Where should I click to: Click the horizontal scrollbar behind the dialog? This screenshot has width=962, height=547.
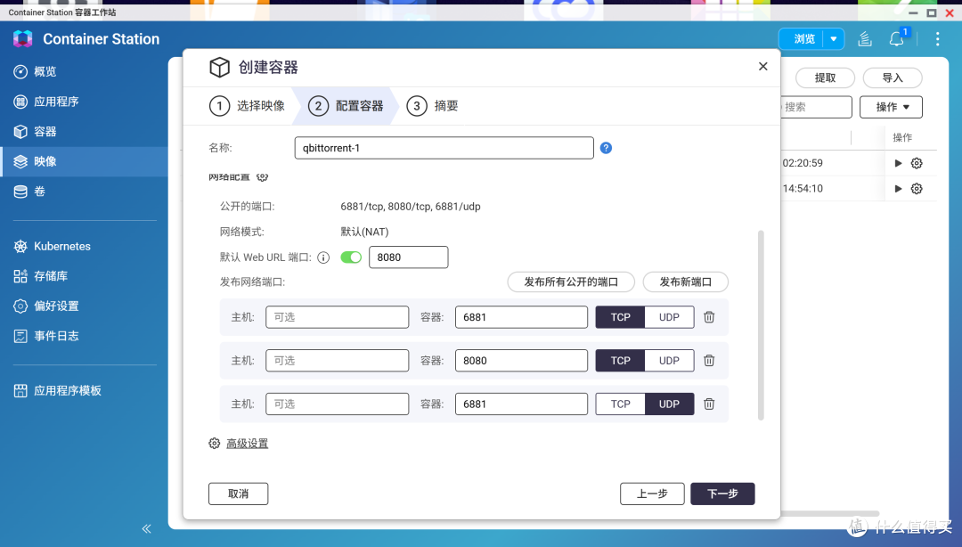coord(829,513)
